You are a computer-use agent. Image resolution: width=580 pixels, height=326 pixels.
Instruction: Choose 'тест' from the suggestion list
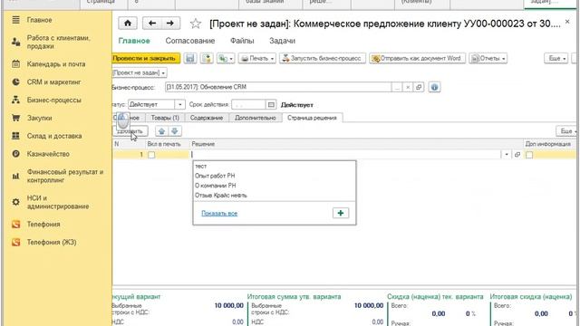[x=274, y=167]
